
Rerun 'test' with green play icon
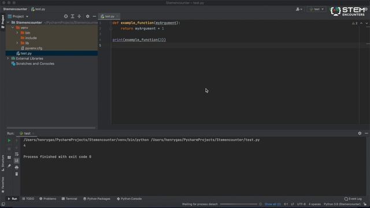coord(9,140)
